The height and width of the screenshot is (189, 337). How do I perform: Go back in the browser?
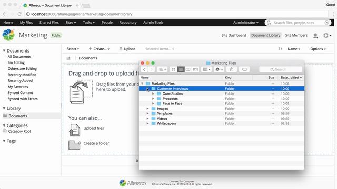click(x=5, y=14)
